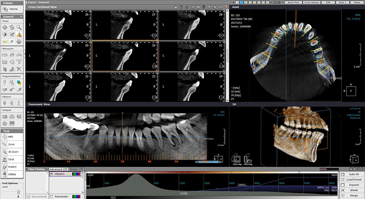This screenshot has height=199, width=365.
Task: Select the hand tool in Cross-Sectional toolbar
Action: [x=176, y=7]
